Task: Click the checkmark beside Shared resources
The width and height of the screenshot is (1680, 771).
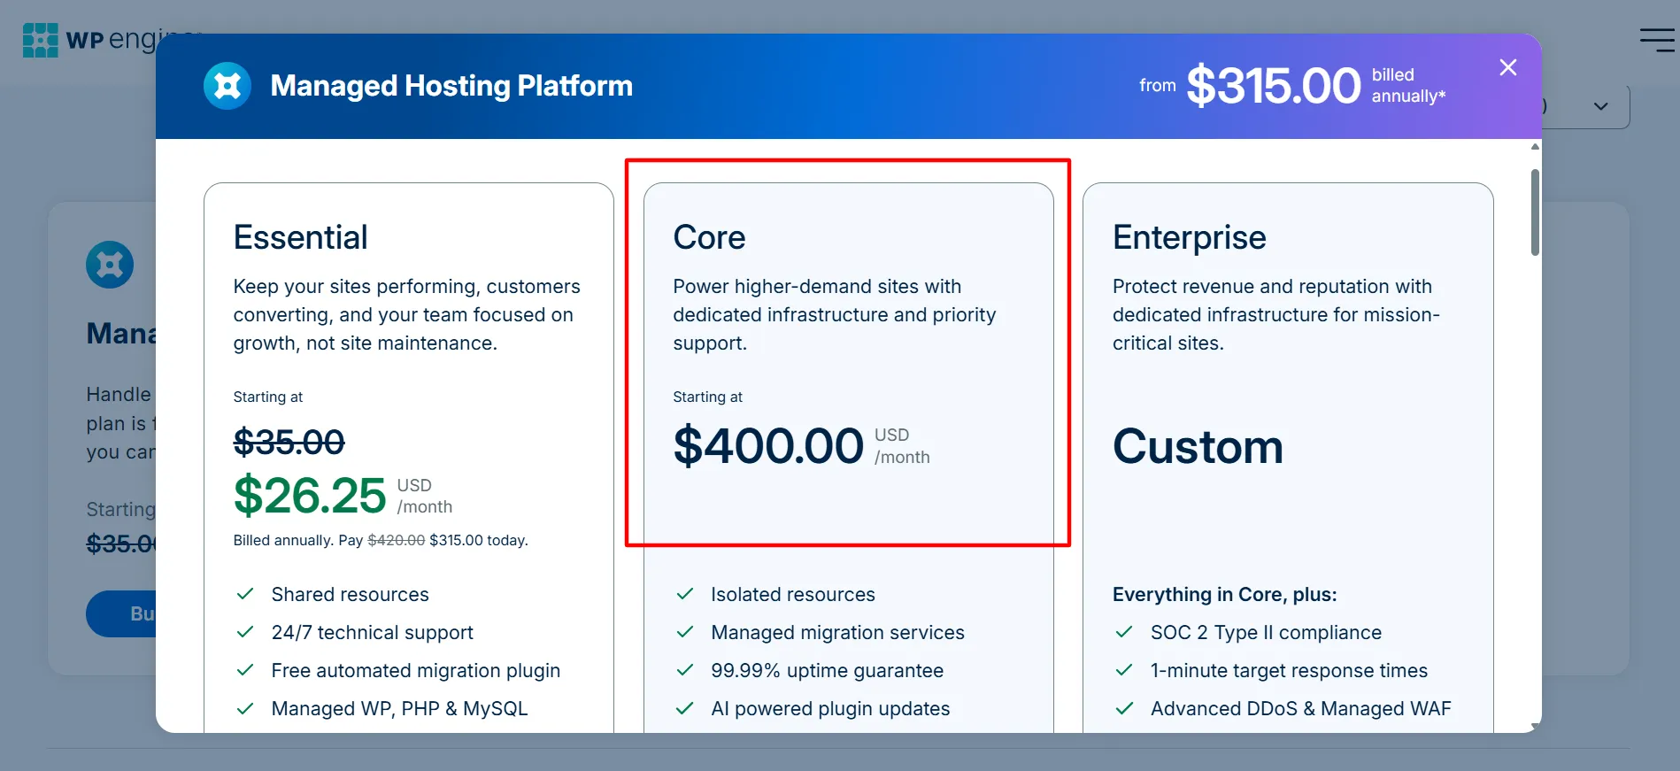Action: [245, 594]
